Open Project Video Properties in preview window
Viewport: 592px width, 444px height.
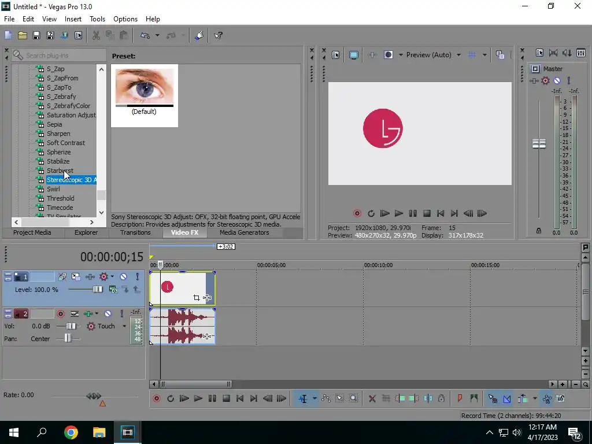[336, 55]
